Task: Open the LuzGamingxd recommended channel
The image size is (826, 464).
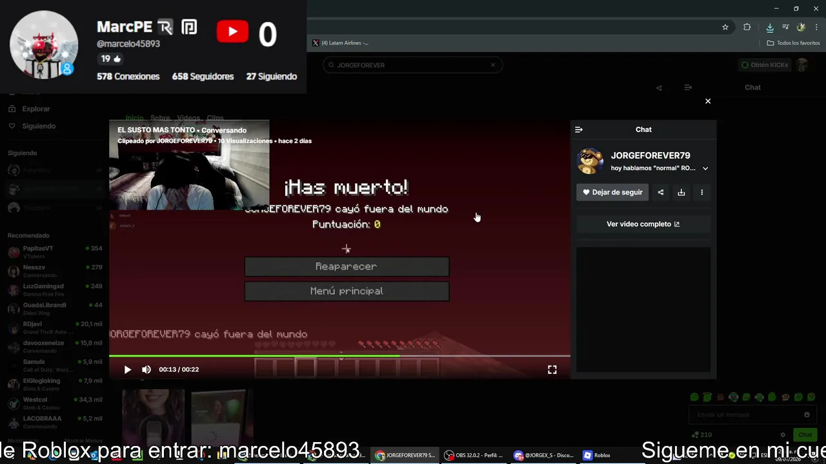Action: coord(54,289)
